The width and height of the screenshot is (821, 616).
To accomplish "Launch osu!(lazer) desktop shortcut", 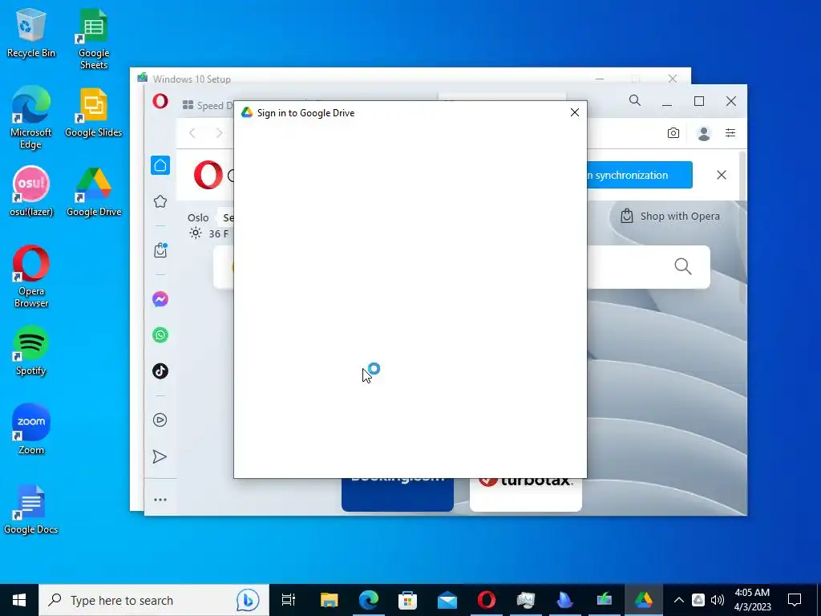I will pos(31,192).
